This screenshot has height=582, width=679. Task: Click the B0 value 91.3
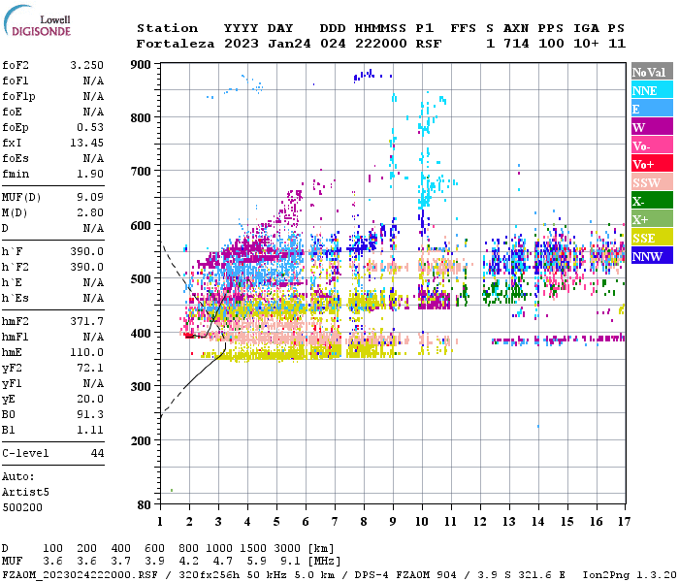click(90, 415)
